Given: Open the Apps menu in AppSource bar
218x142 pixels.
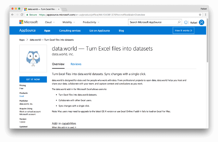Looking at the screenshot, I should (47, 31).
